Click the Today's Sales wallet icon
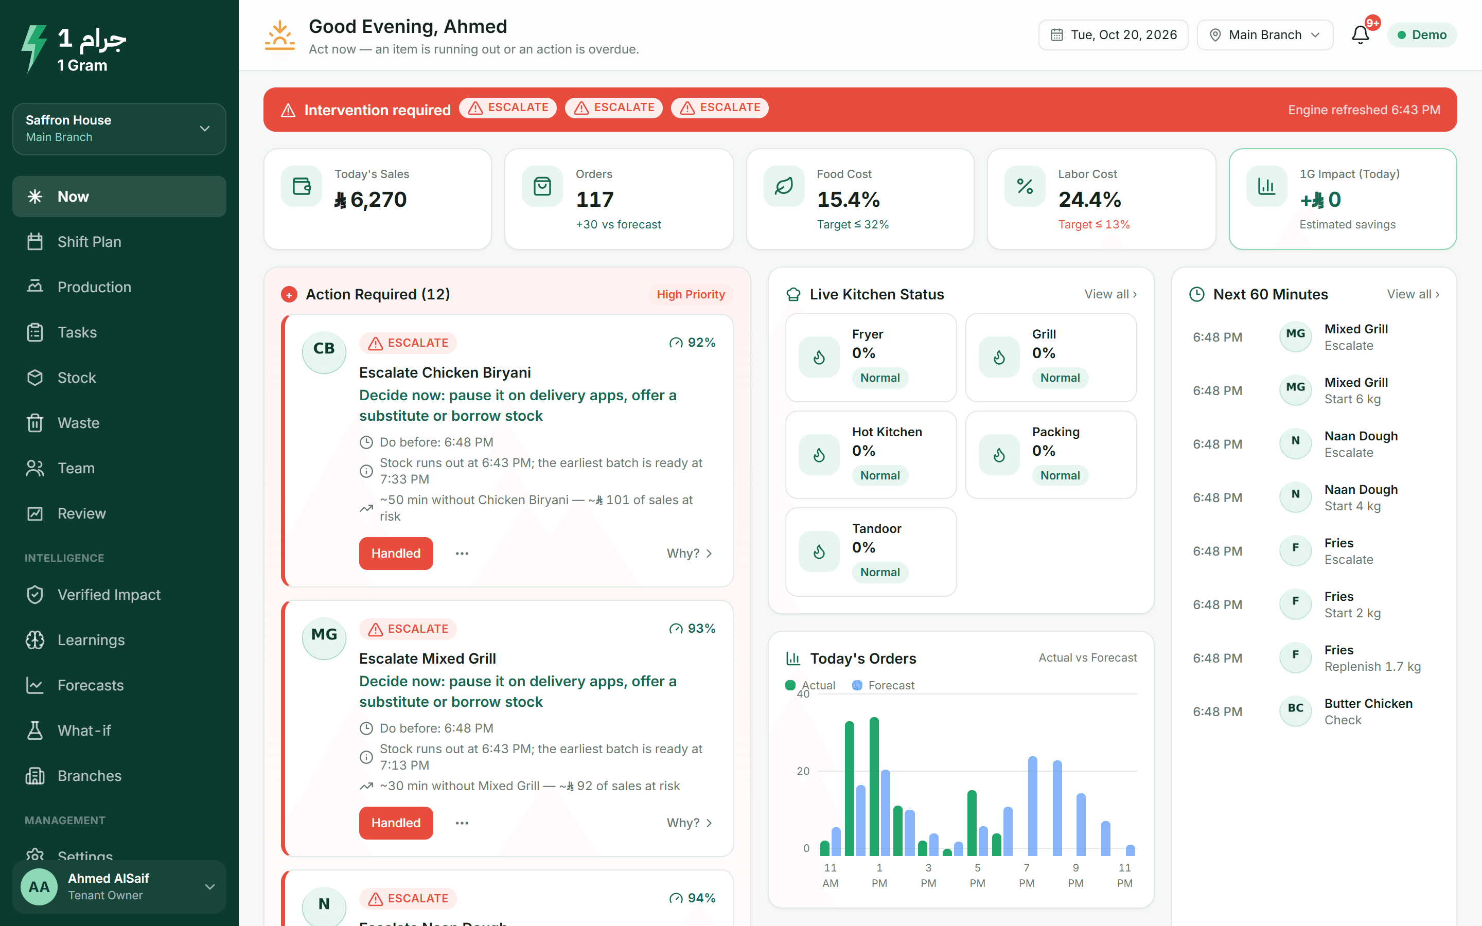 [302, 186]
